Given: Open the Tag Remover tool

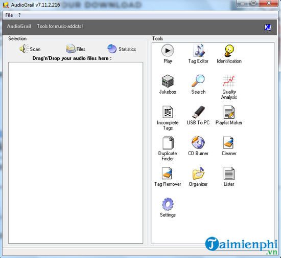Looking at the screenshot, I should [x=168, y=177].
